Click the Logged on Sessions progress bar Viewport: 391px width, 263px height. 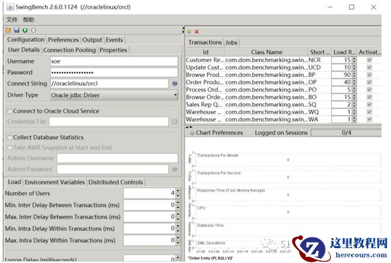point(346,133)
